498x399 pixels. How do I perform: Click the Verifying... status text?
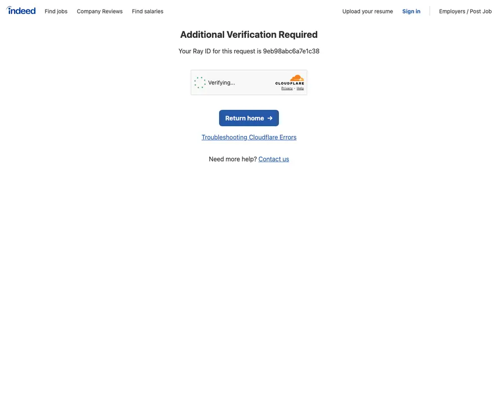coord(222,83)
